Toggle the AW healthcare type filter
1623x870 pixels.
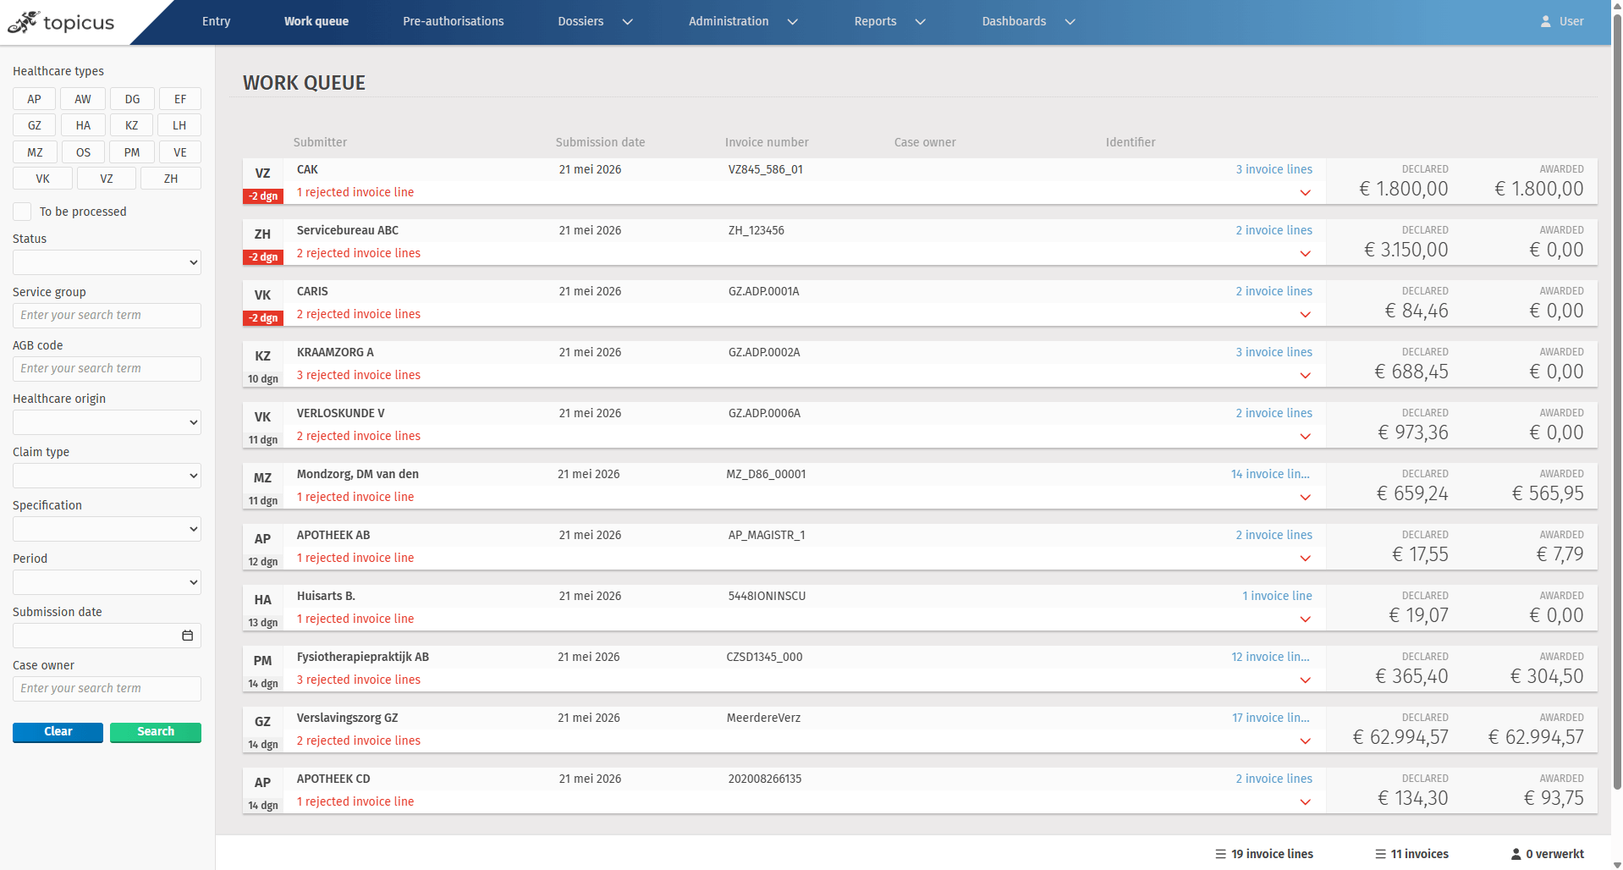click(83, 99)
